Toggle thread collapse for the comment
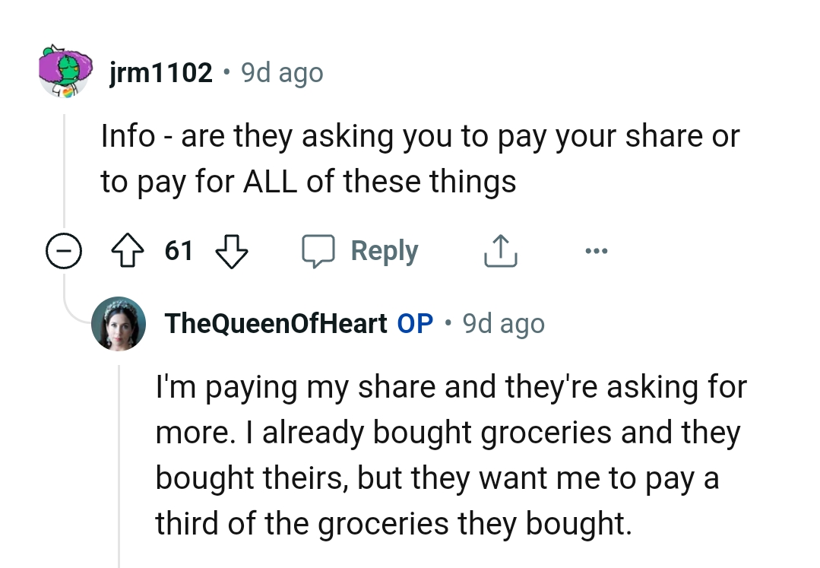Image resolution: width=820 pixels, height=568 pixels. pos(65,250)
